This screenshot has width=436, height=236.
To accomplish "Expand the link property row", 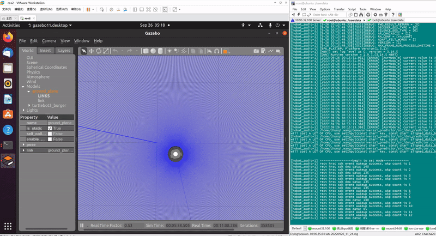I will coord(23,150).
